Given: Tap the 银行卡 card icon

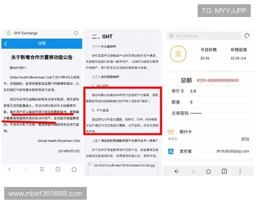Looking at the screenshot, I should click(x=171, y=132).
